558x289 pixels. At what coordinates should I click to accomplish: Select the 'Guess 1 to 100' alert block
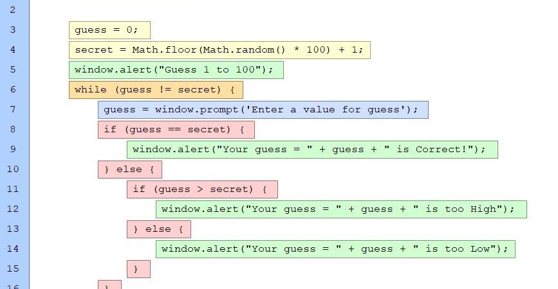point(176,70)
